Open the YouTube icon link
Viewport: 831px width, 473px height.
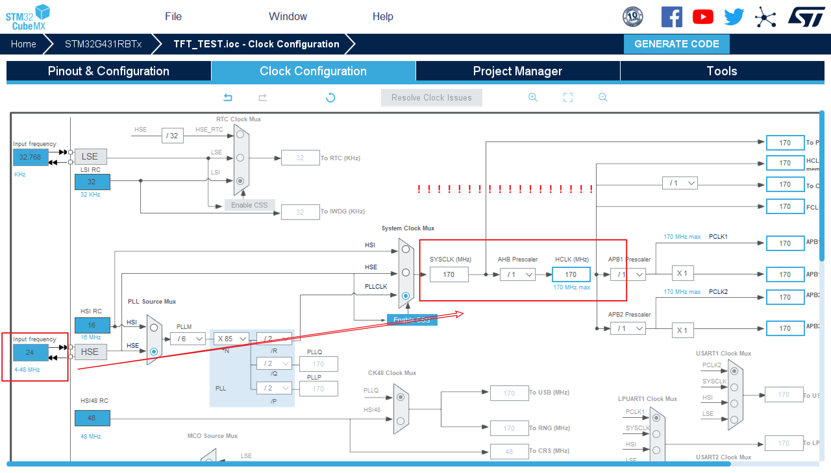(x=703, y=17)
